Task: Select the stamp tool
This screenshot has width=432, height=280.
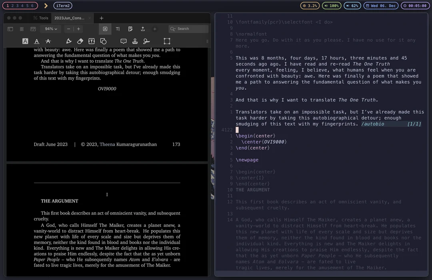Action: click(x=134, y=41)
